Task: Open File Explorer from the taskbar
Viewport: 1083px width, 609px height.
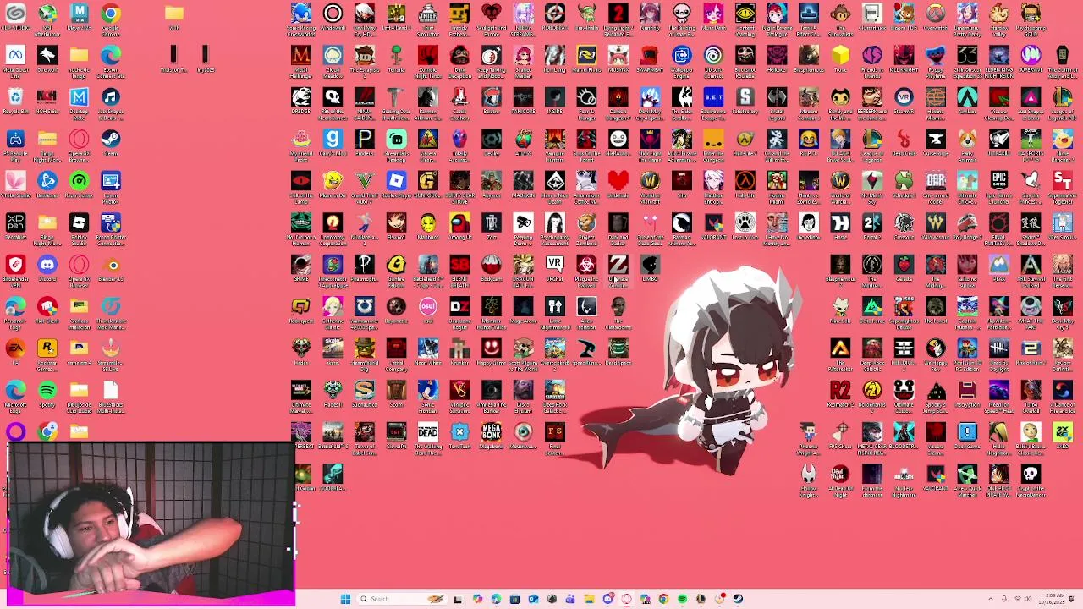Action: click(x=589, y=599)
